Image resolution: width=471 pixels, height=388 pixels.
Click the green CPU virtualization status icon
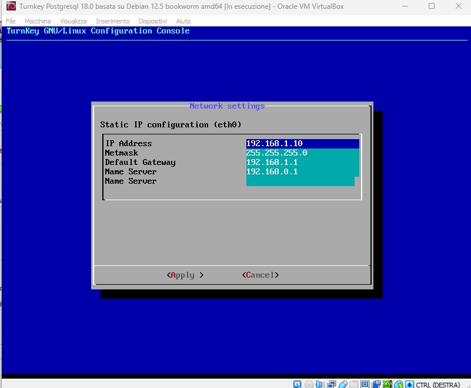tap(386, 384)
